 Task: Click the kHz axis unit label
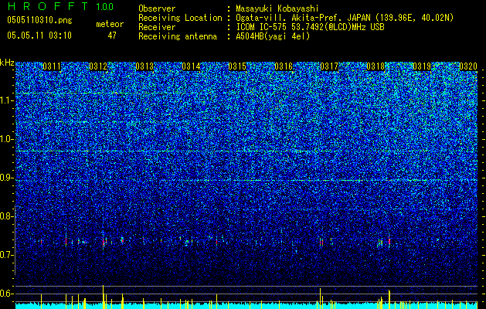pos(7,63)
